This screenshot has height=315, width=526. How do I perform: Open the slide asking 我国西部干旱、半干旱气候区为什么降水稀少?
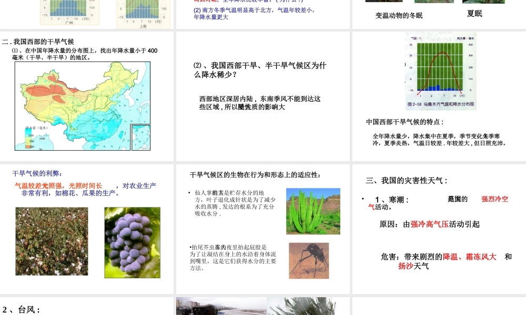tap(263, 96)
